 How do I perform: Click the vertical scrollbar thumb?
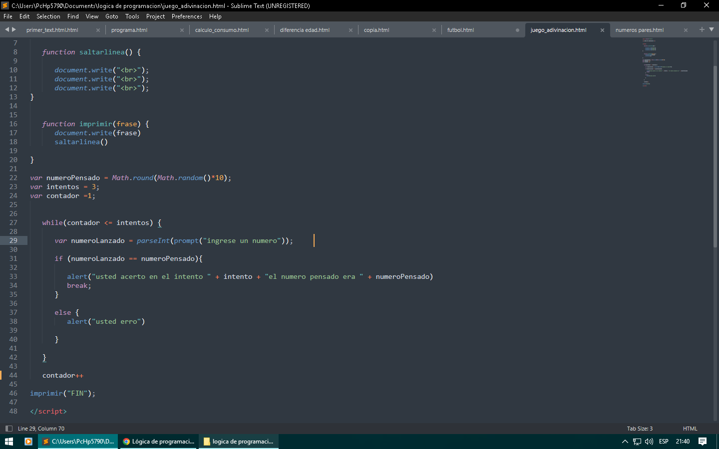pyautogui.click(x=715, y=157)
